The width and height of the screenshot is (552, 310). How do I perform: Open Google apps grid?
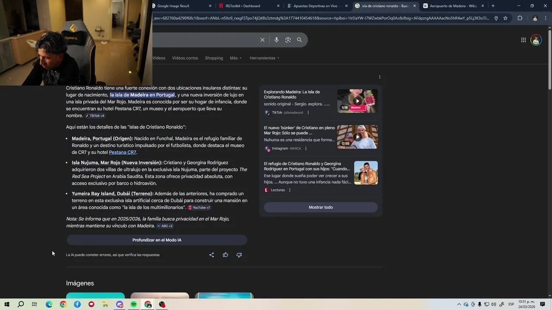click(x=524, y=40)
